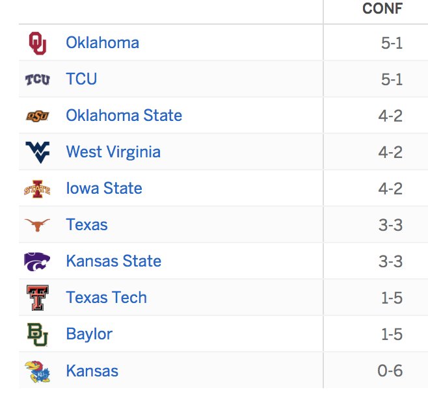Open the Texas Tech team page
428x394 pixels.
[107, 297]
